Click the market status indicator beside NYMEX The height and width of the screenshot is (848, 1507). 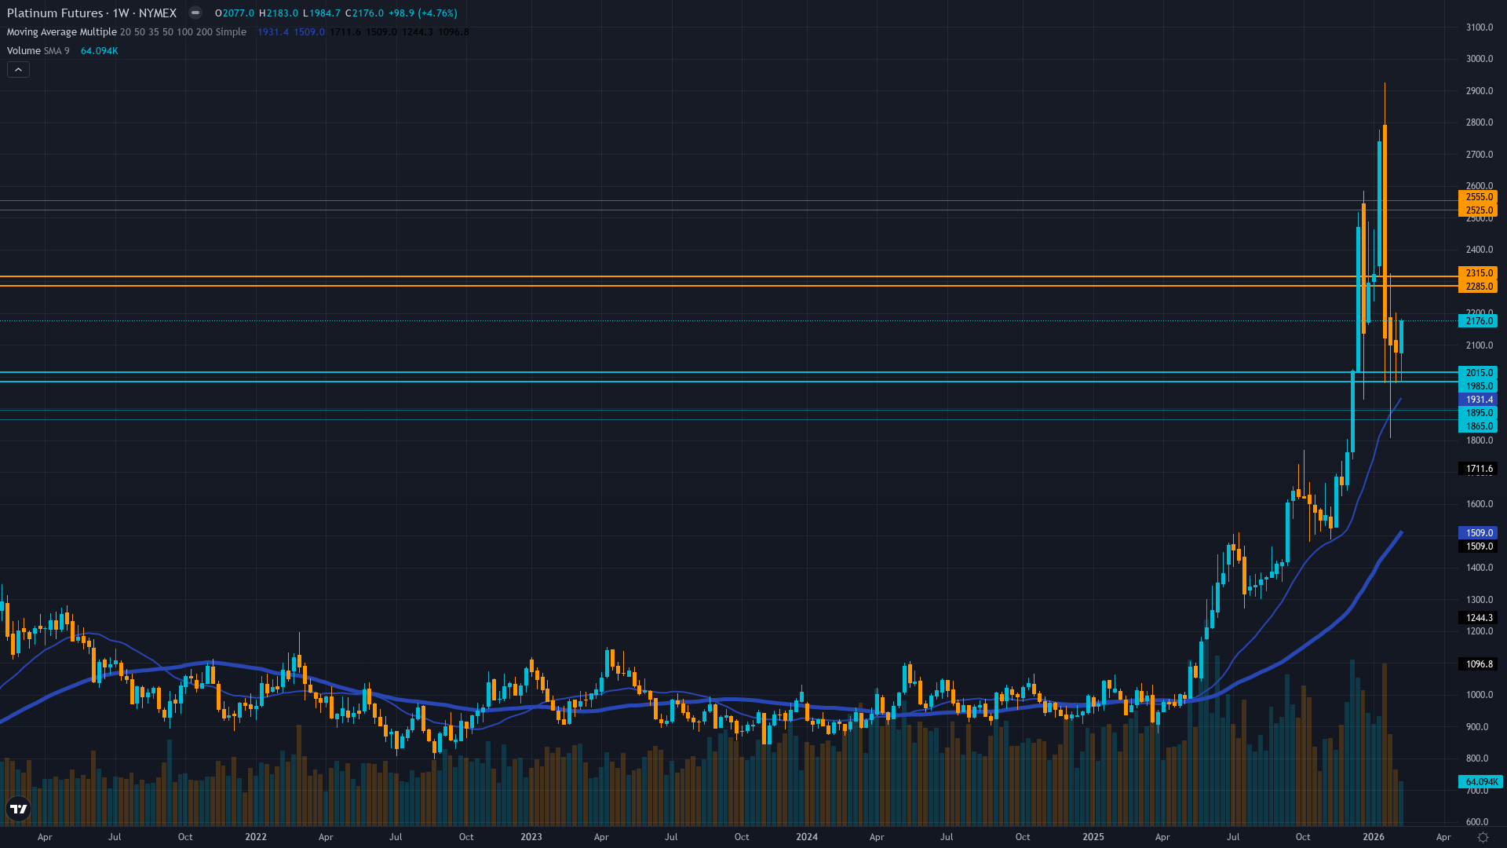195,13
